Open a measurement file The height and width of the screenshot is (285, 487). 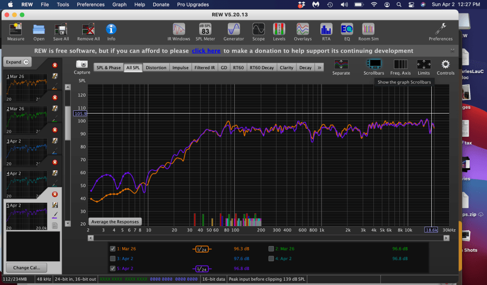click(39, 32)
